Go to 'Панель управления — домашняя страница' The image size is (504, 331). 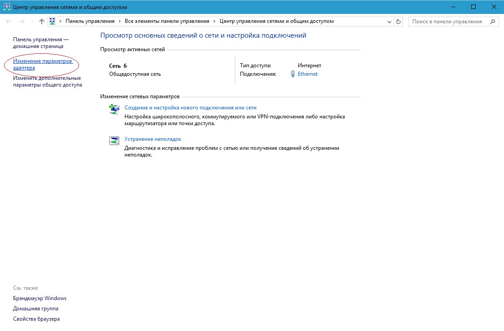(x=40, y=43)
